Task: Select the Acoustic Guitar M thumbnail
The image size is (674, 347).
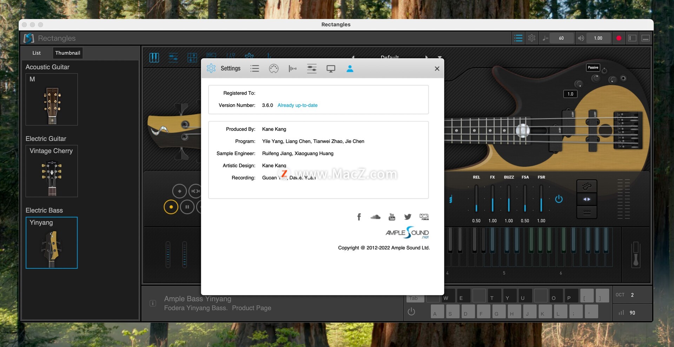Action: [52, 99]
